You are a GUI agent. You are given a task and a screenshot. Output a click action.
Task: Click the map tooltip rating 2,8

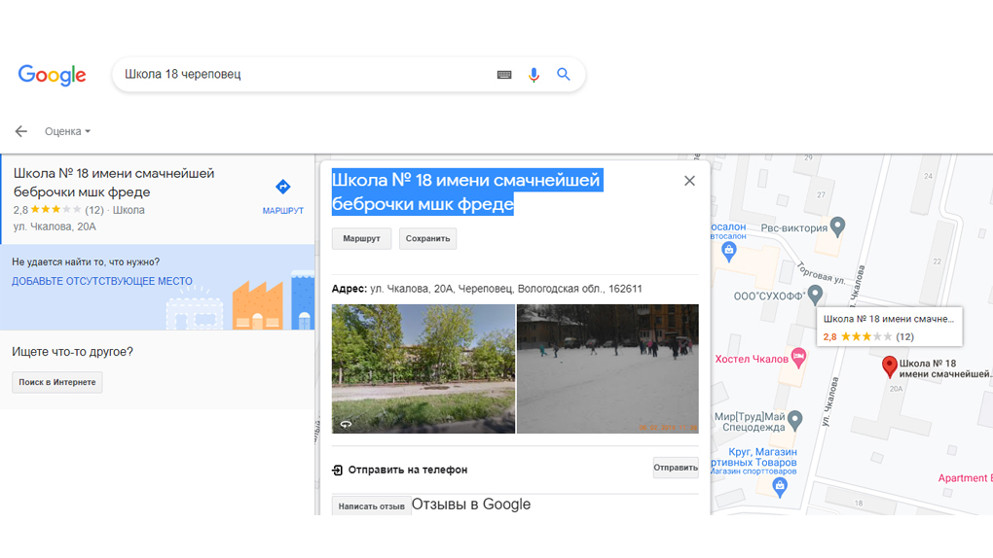click(x=829, y=336)
